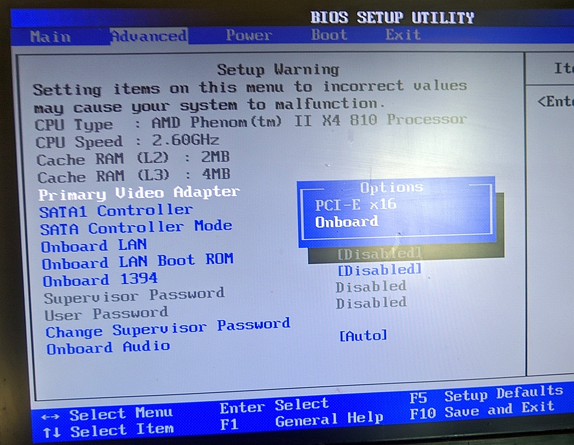The image size is (574, 445).
Task: Switch to the Main tab
Action: [x=50, y=37]
